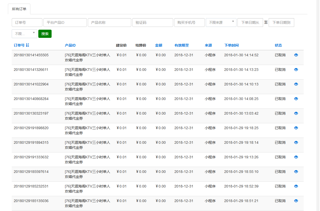View order 20180130140868284 via eye icon
Image resolution: width=320 pixels, height=211 pixels.
pyautogui.click(x=296, y=99)
